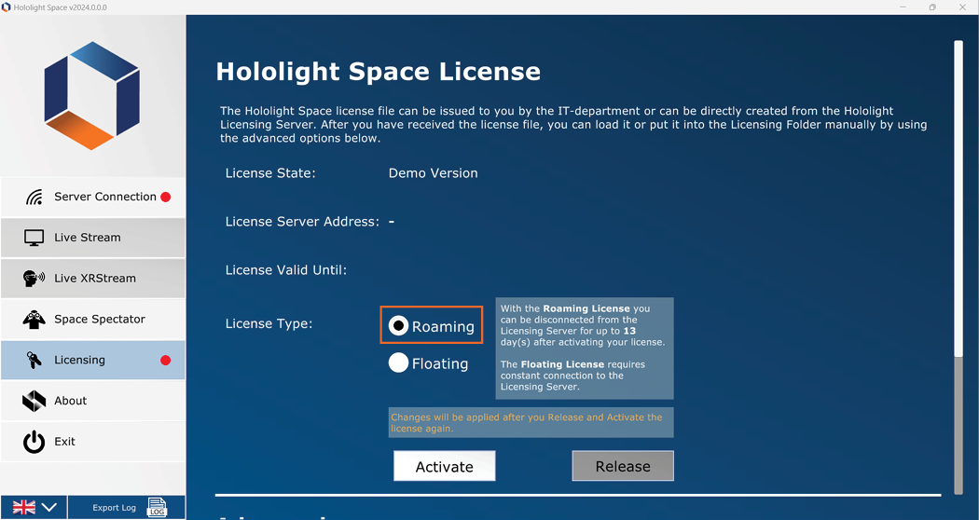
Task: Click the orange 'Changes will be applied' notice
Action: (x=531, y=423)
